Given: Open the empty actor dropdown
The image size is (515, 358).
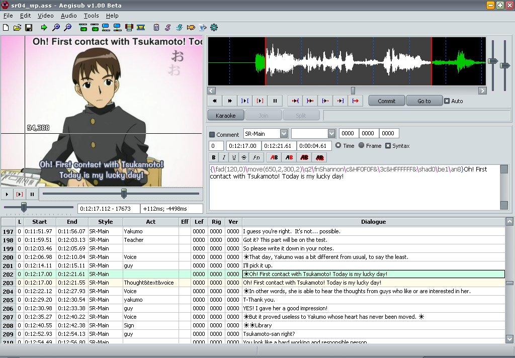Looking at the screenshot, I should pos(331,133).
